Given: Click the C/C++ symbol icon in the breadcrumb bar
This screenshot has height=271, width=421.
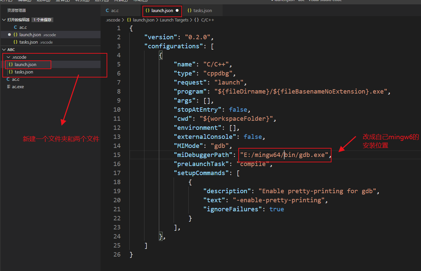Looking at the screenshot, I should 196,20.
